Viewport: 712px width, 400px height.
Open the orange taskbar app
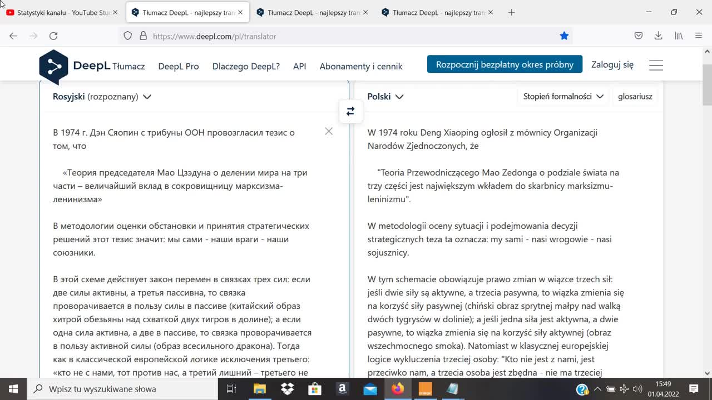(425, 389)
